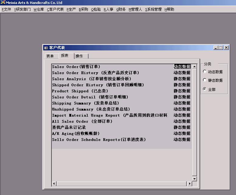Open the F文件 menu
Image resolution: width=236 pixels, height=195 pixels.
pos(6,9)
